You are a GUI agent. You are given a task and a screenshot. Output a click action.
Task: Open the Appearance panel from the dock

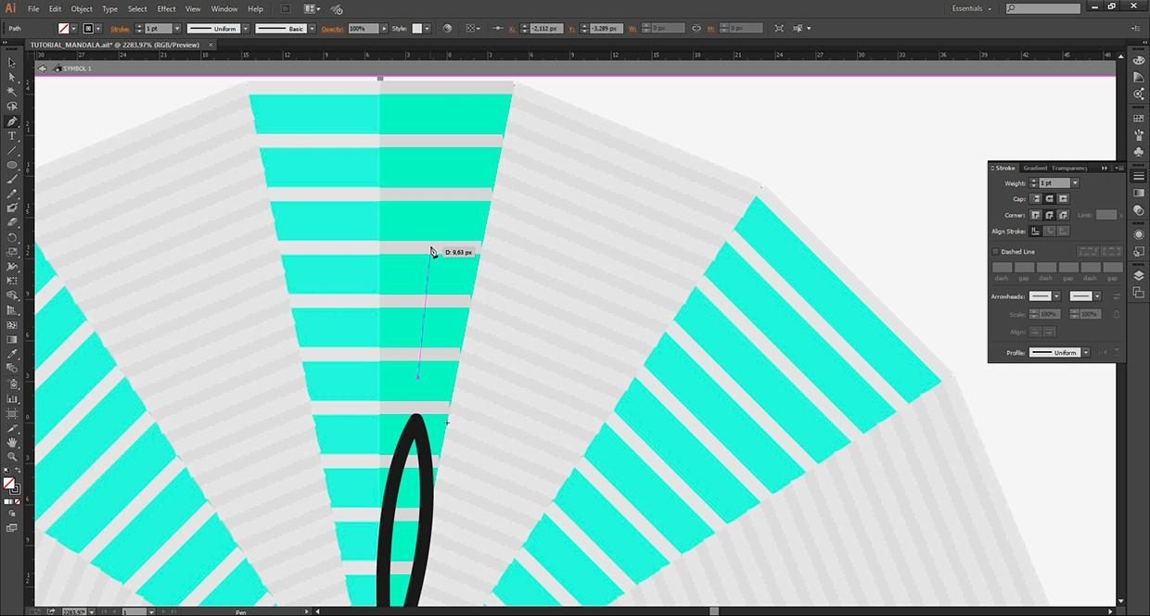click(x=1139, y=234)
